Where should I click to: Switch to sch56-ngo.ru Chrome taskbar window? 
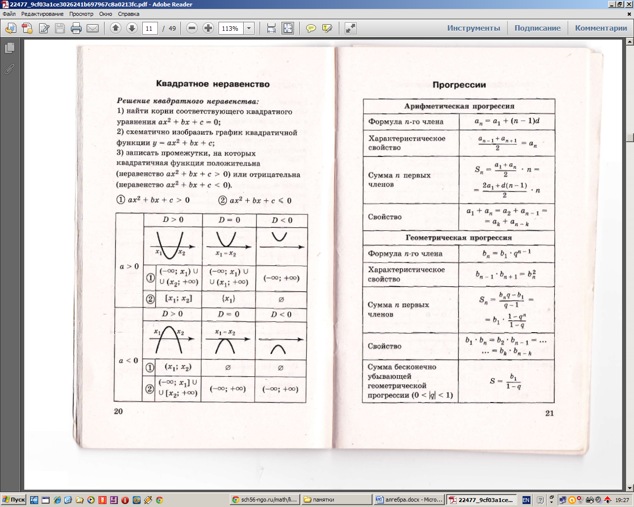click(265, 500)
